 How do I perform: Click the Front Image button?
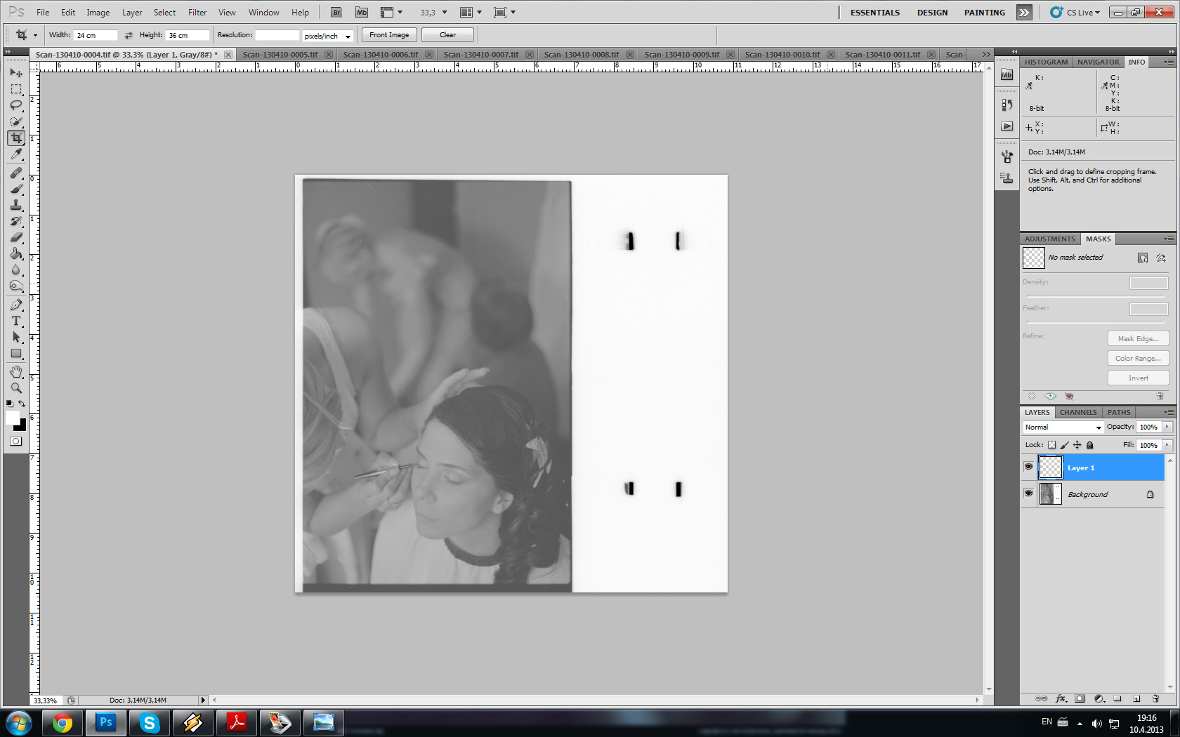389,35
